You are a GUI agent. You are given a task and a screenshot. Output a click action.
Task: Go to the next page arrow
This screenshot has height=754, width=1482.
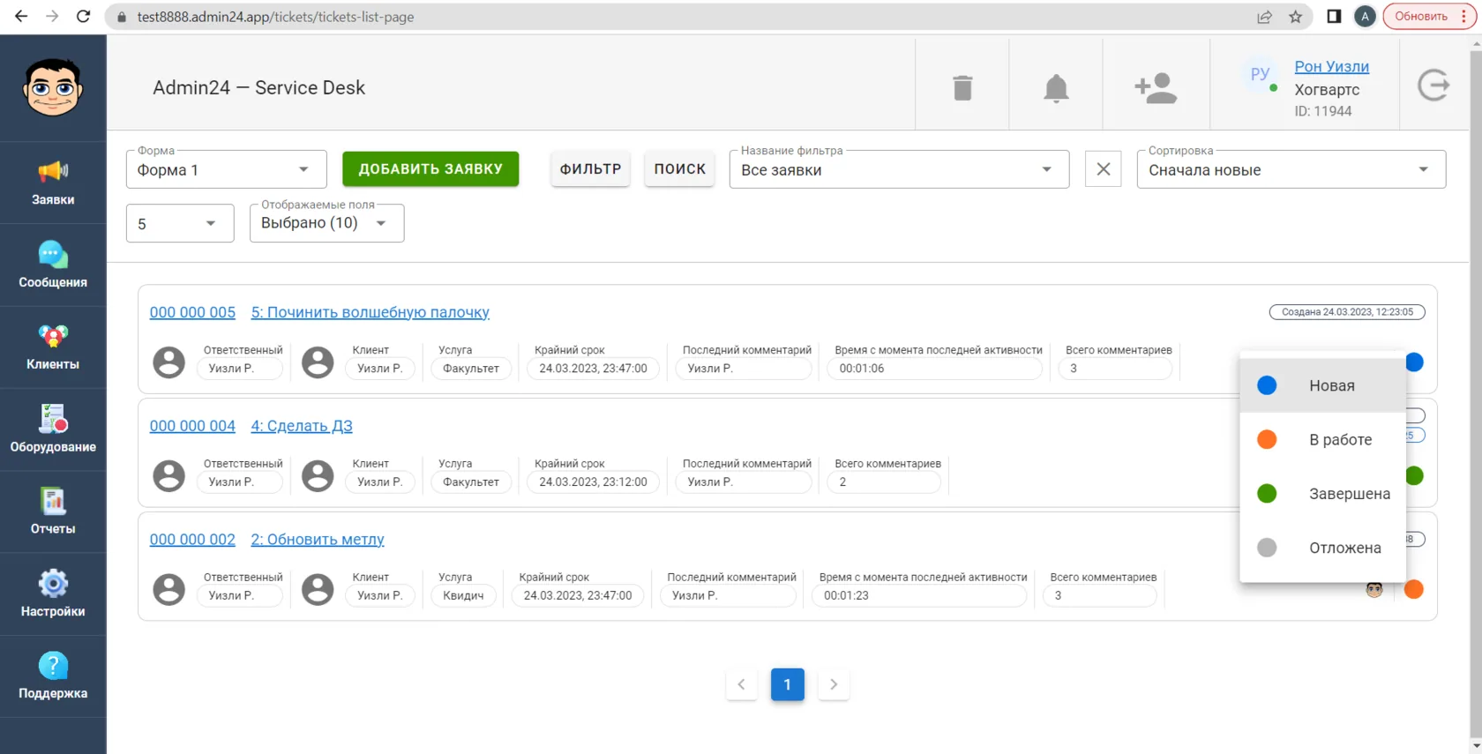tap(834, 684)
